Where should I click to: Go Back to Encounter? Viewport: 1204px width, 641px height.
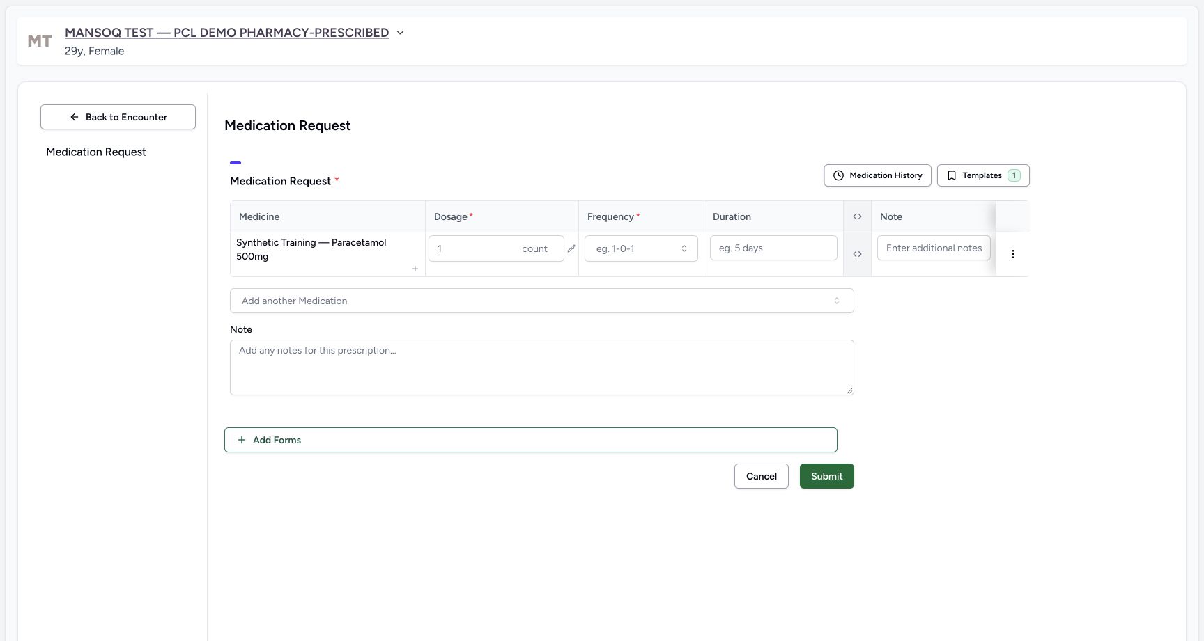pos(118,117)
